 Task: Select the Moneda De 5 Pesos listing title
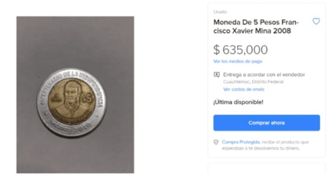[256, 27]
